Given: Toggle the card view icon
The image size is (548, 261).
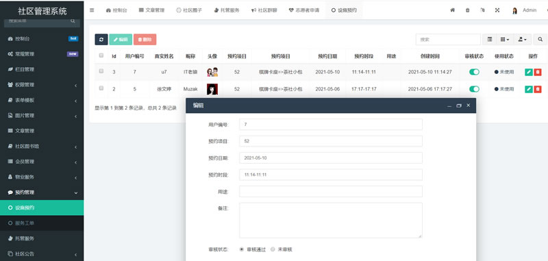Looking at the screenshot, I should 490,40.
